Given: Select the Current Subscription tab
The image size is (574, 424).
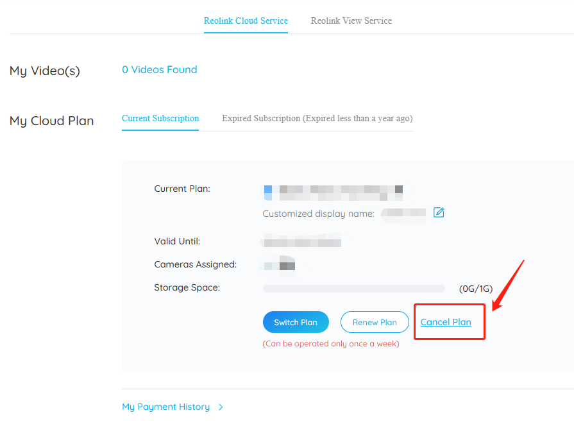Looking at the screenshot, I should [160, 118].
